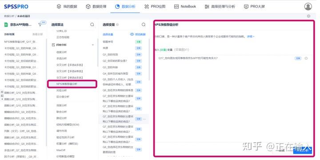Screen dimensions: 320x160
Task: Select 价格断裂点模型 algorithm
Action: pyautogui.click(x=65, y=156)
